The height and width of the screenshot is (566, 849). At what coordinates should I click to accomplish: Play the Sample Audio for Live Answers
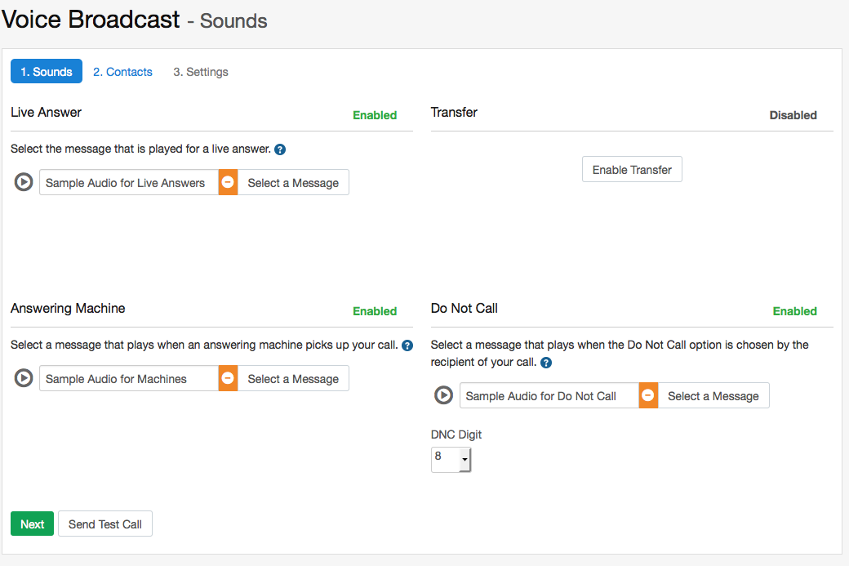(23, 182)
